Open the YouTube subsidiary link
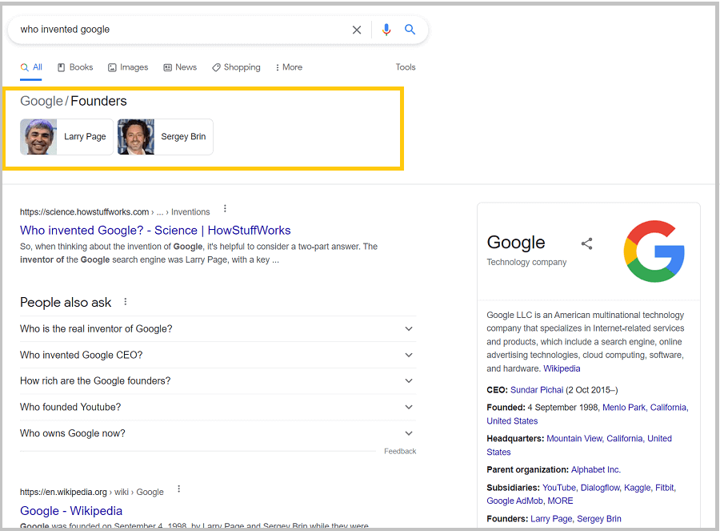Screen dimensions: 720x531 click(x=559, y=487)
